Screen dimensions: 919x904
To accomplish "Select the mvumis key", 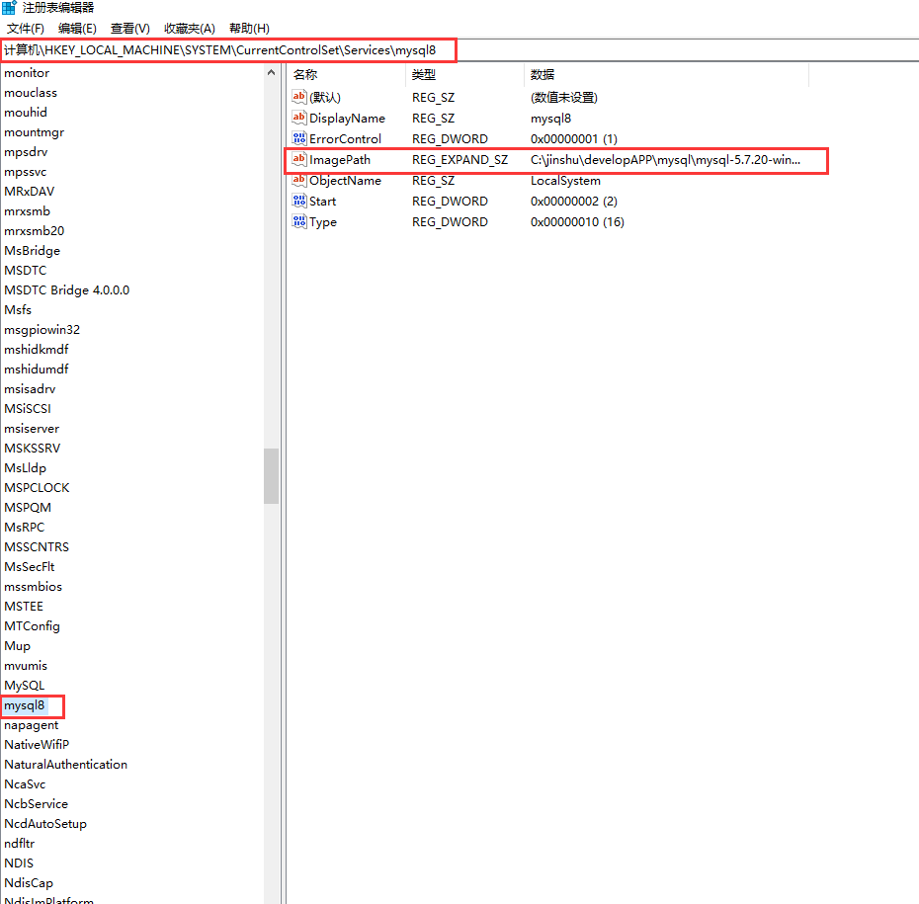I will coord(26,666).
